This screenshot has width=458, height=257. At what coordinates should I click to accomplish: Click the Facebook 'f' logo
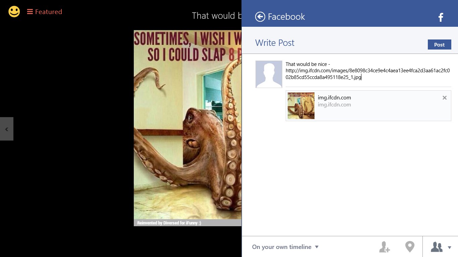click(x=441, y=17)
